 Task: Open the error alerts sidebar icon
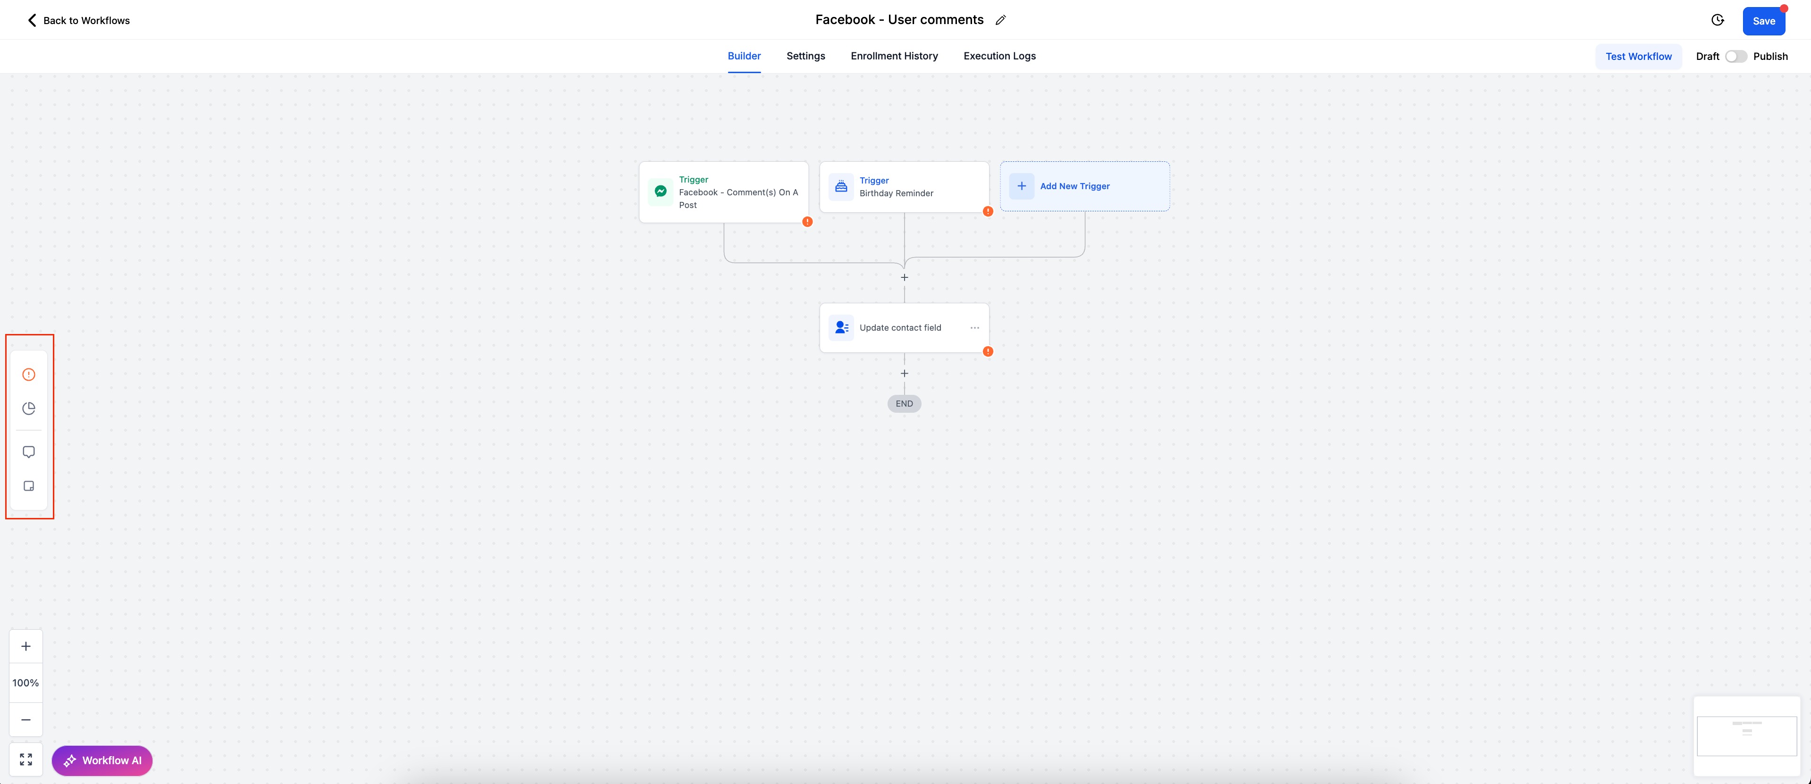29,375
